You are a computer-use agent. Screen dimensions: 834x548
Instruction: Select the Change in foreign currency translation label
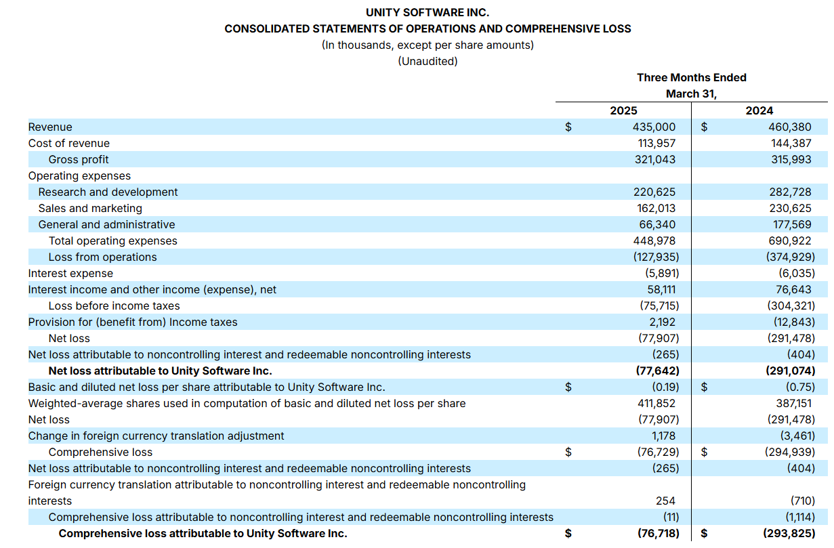[x=156, y=436]
